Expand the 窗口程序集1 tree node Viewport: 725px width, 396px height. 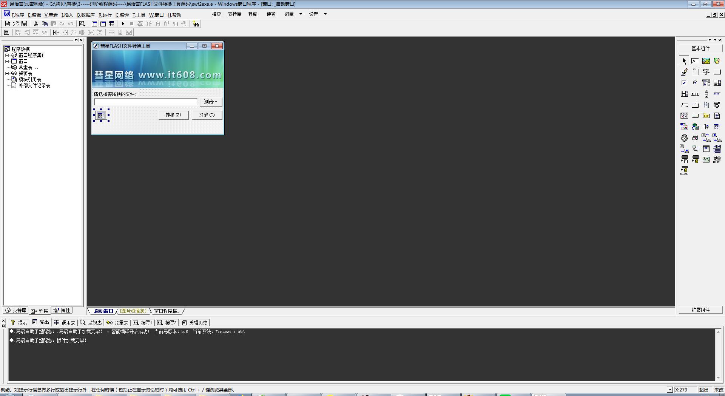7,55
